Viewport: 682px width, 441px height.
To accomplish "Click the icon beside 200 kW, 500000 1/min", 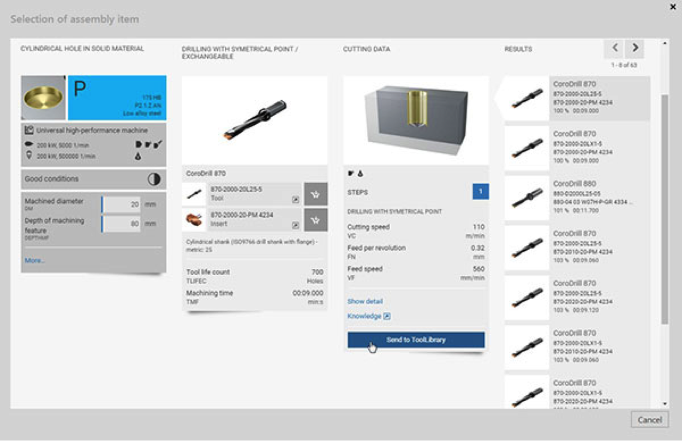I will point(29,155).
